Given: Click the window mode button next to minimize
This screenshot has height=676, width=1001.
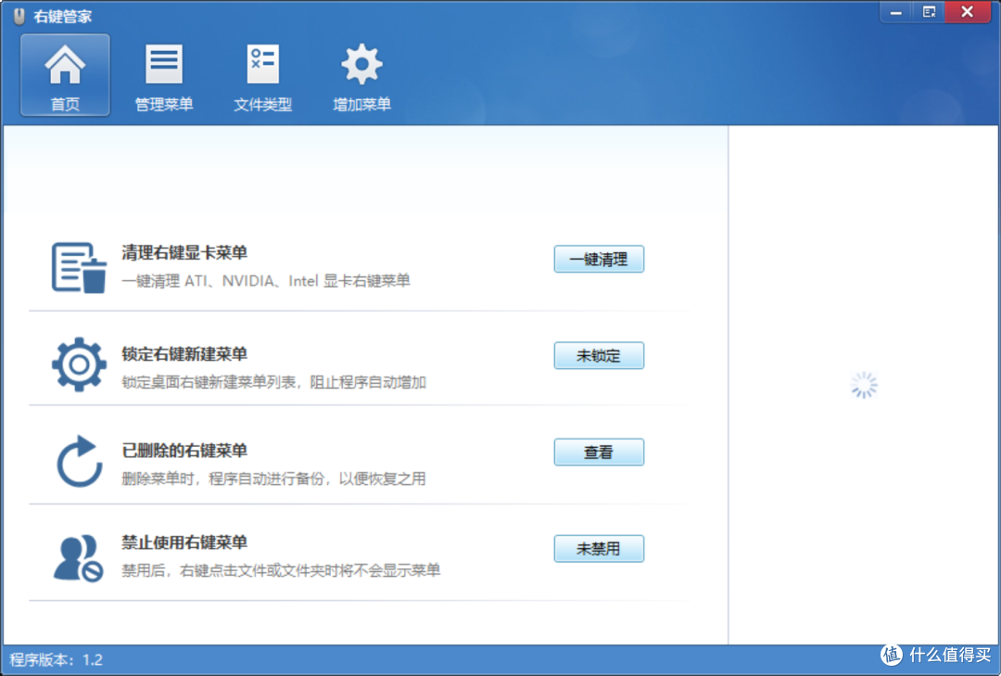Looking at the screenshot, I should [x=929, y=12].
